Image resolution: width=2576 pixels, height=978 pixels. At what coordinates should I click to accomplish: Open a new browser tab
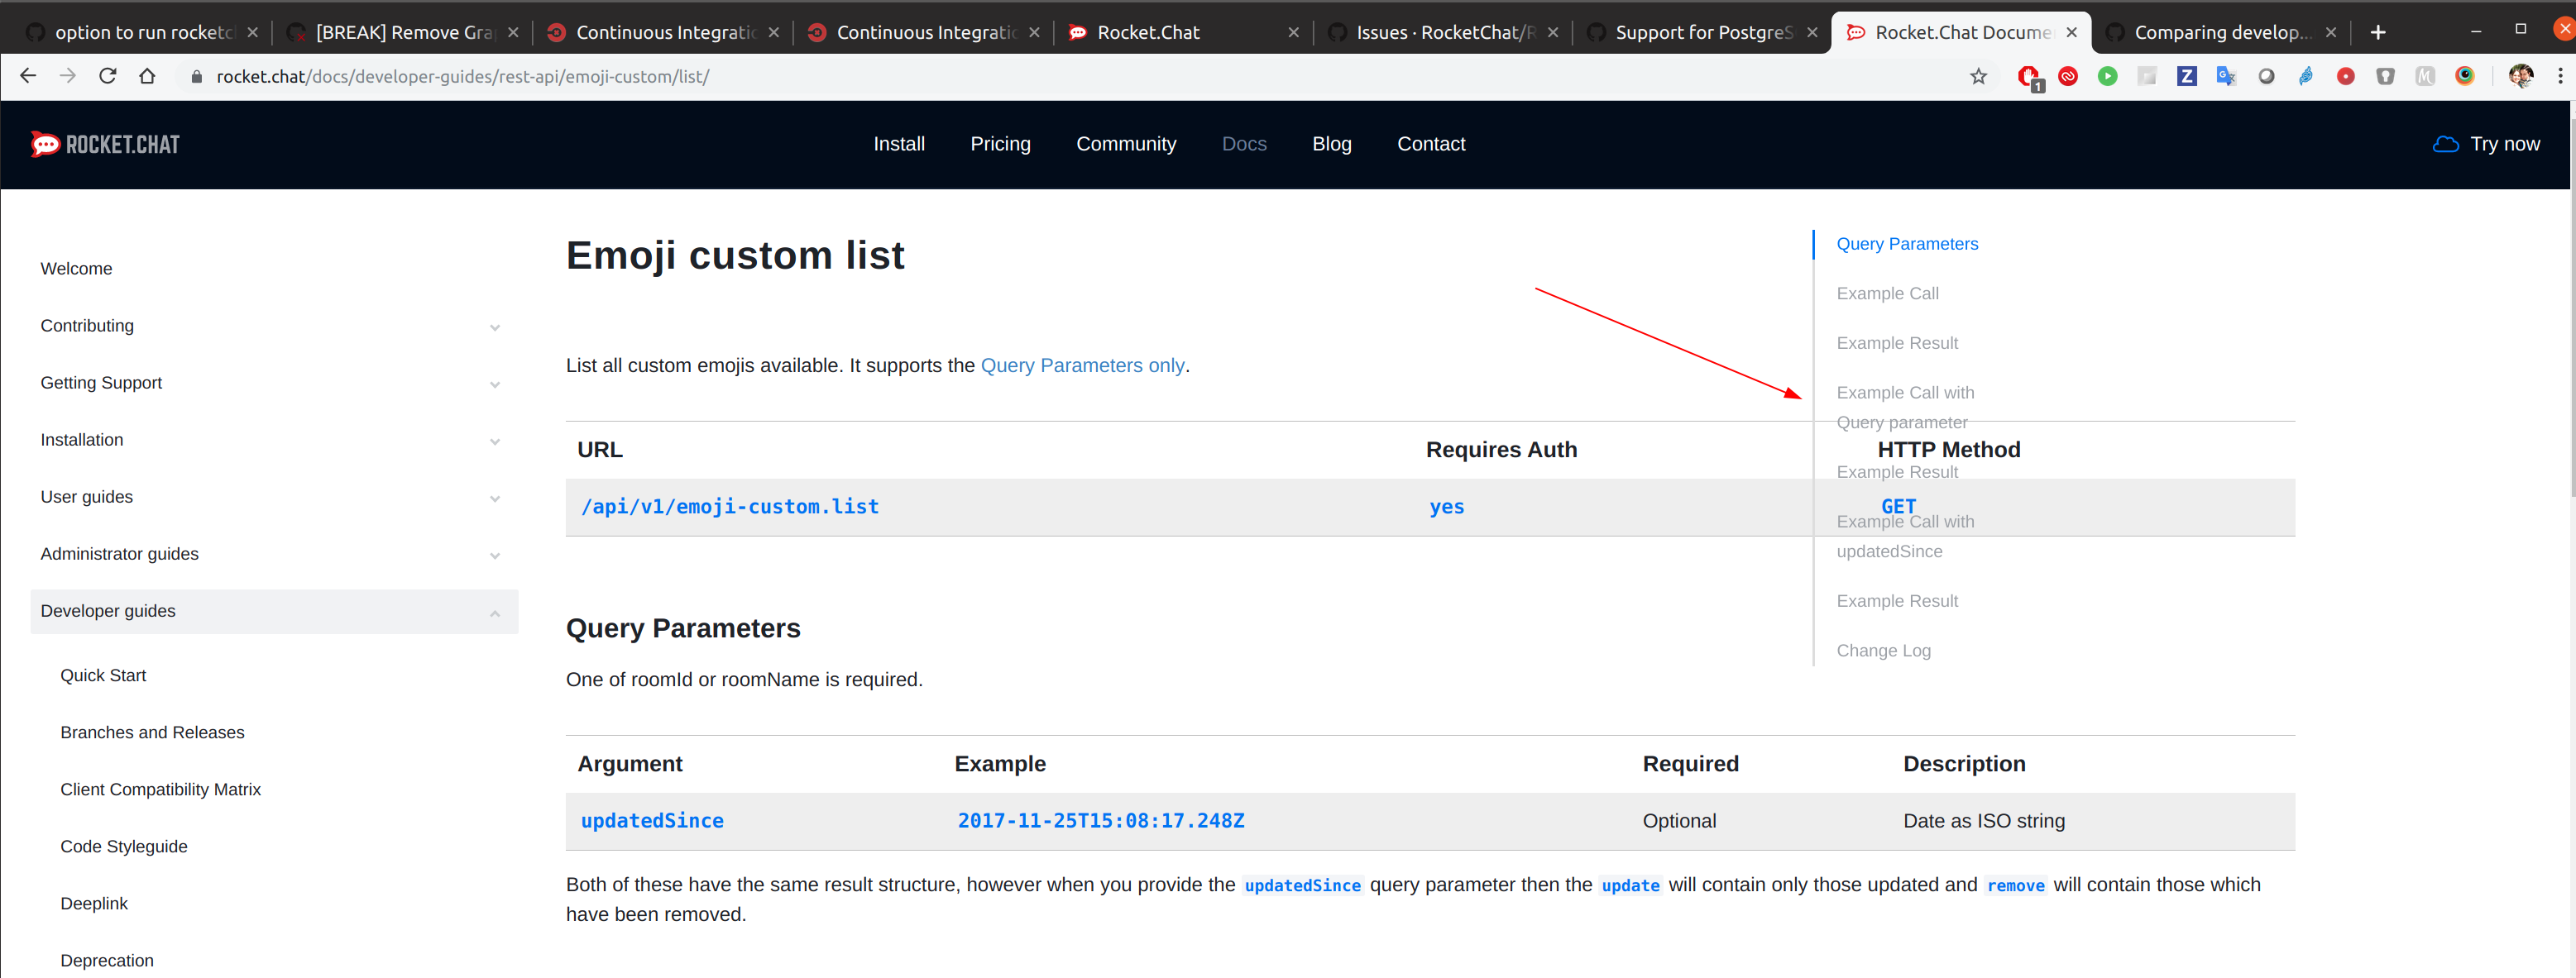pos(2378,32)
